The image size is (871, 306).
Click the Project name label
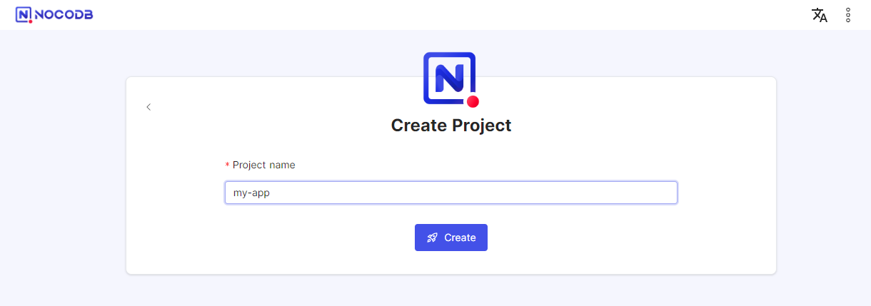tap(263, 165)
